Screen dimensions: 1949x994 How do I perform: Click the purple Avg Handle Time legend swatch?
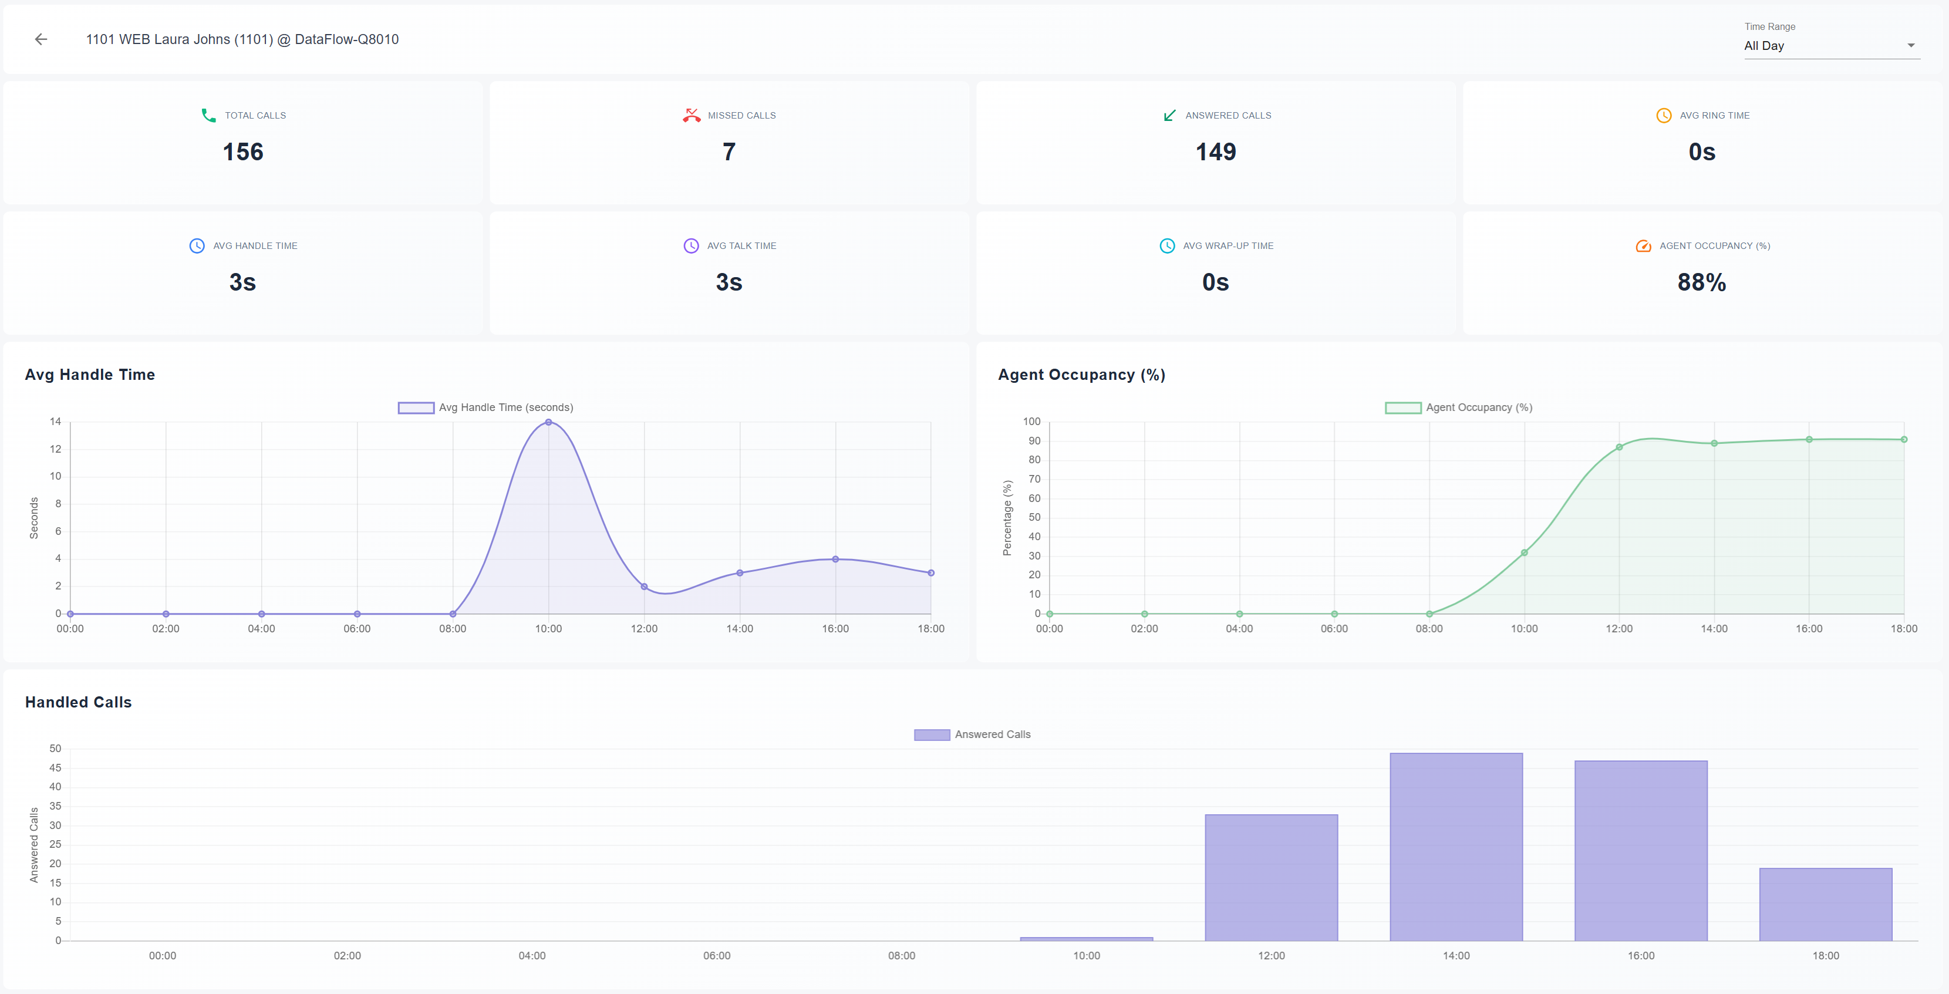click(416, 407)
